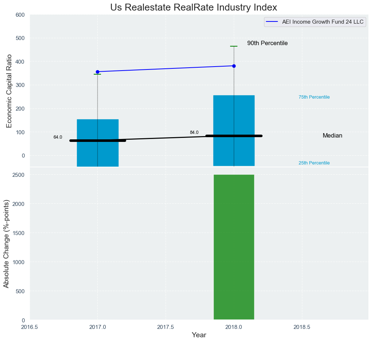The width and height of the screenshot is (372, 342).
Task: Select the '75th Percentile' label
Action: coord(314,97)
